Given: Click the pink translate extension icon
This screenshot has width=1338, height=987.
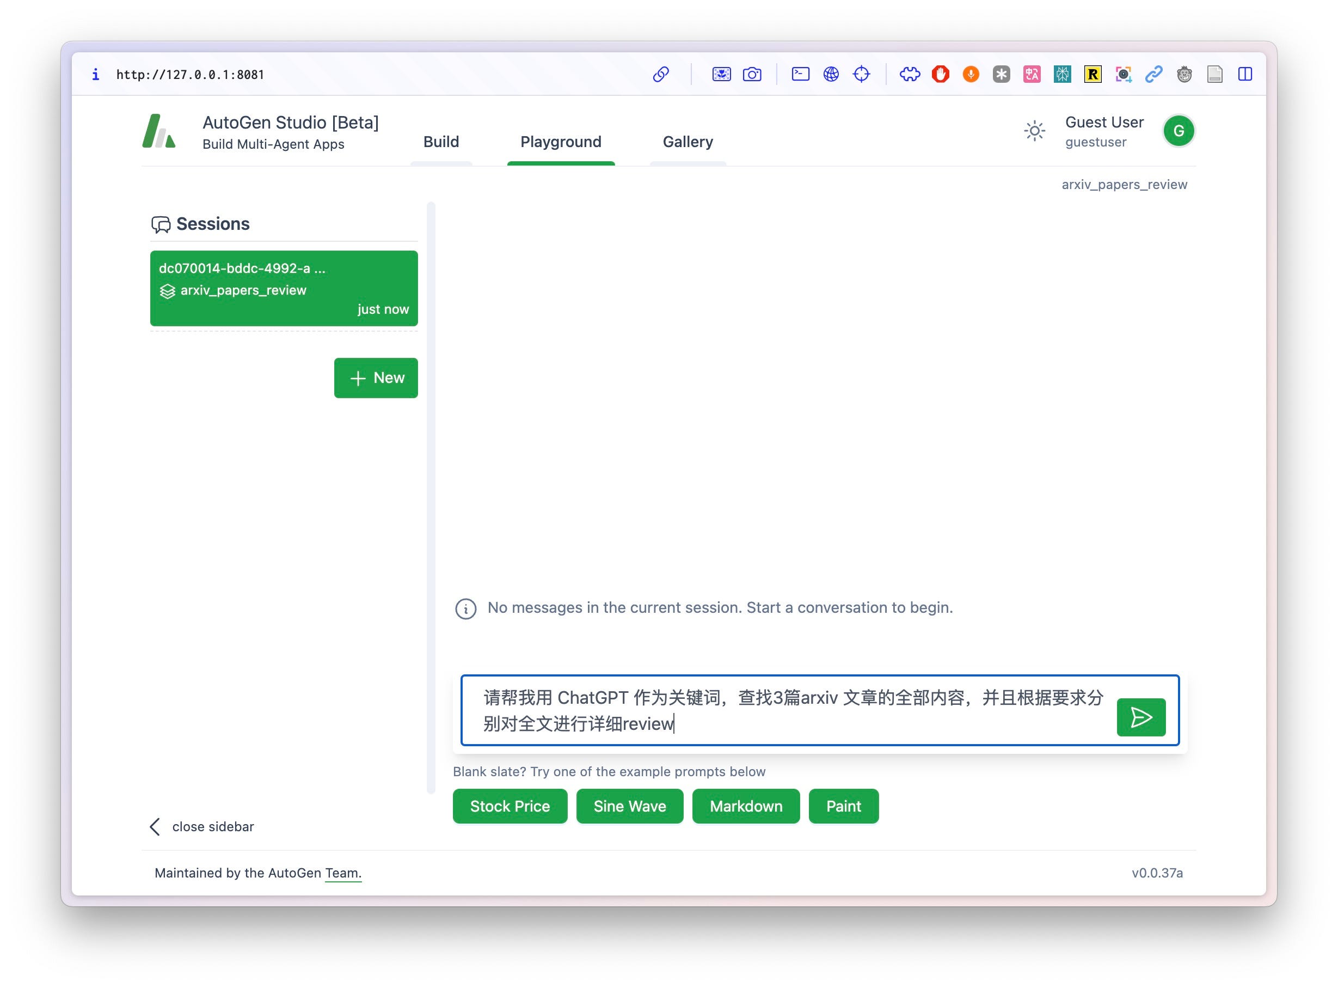Looking at the screenshot, I should click(1031, 74).
